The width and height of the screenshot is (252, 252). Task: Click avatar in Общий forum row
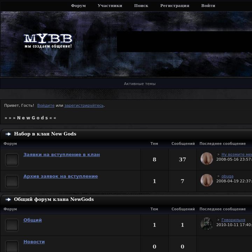coord(207,224)
